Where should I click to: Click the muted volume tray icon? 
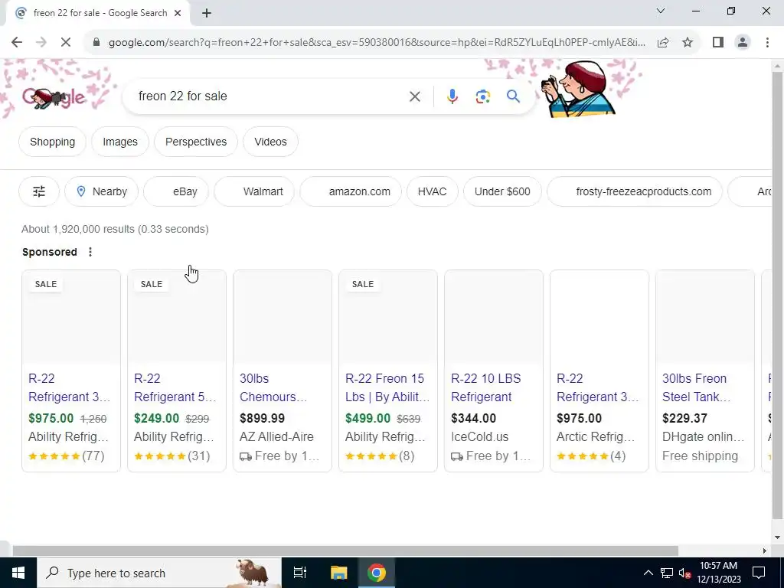pos(684,573)
